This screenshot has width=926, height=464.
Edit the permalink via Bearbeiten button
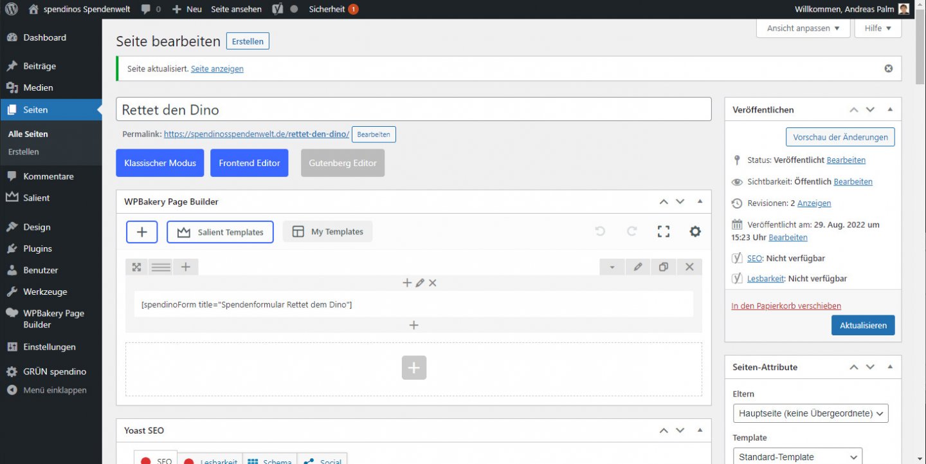374,135
